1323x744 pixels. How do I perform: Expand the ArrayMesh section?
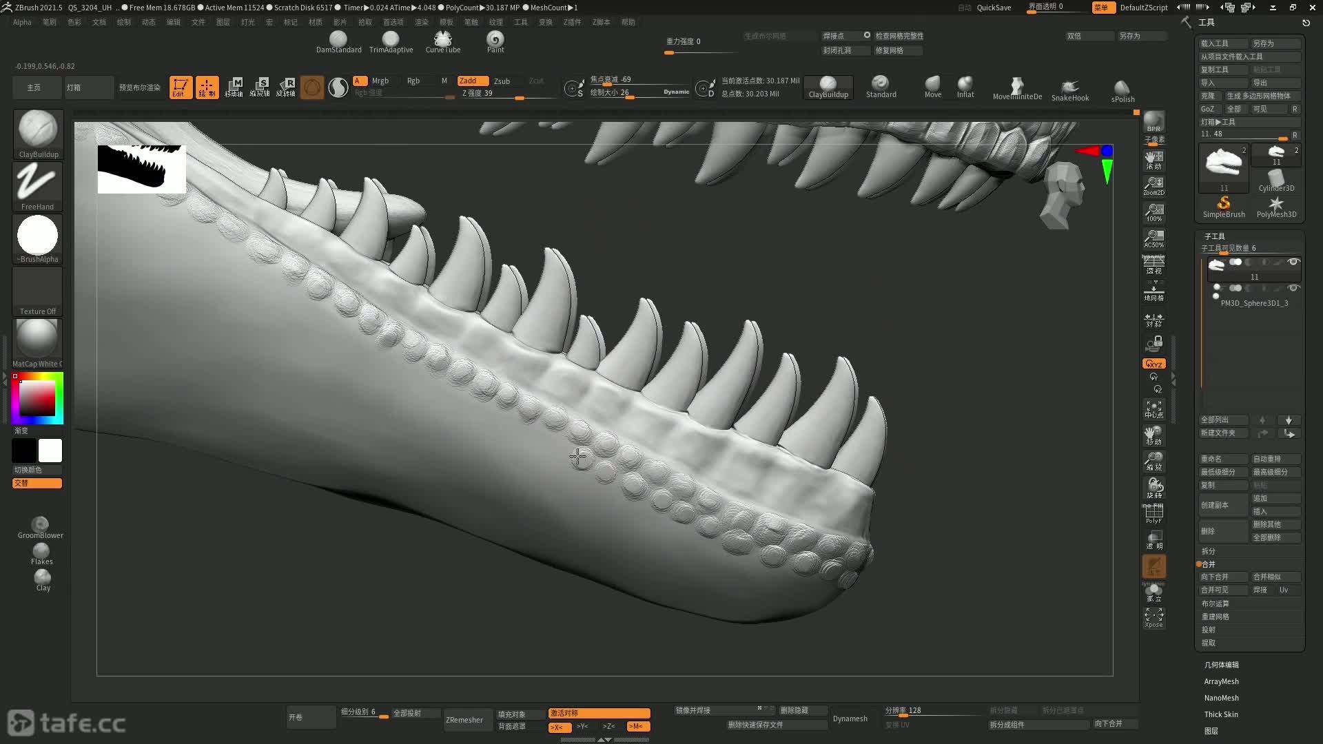pyautogui.click(x=1222, y=681)
